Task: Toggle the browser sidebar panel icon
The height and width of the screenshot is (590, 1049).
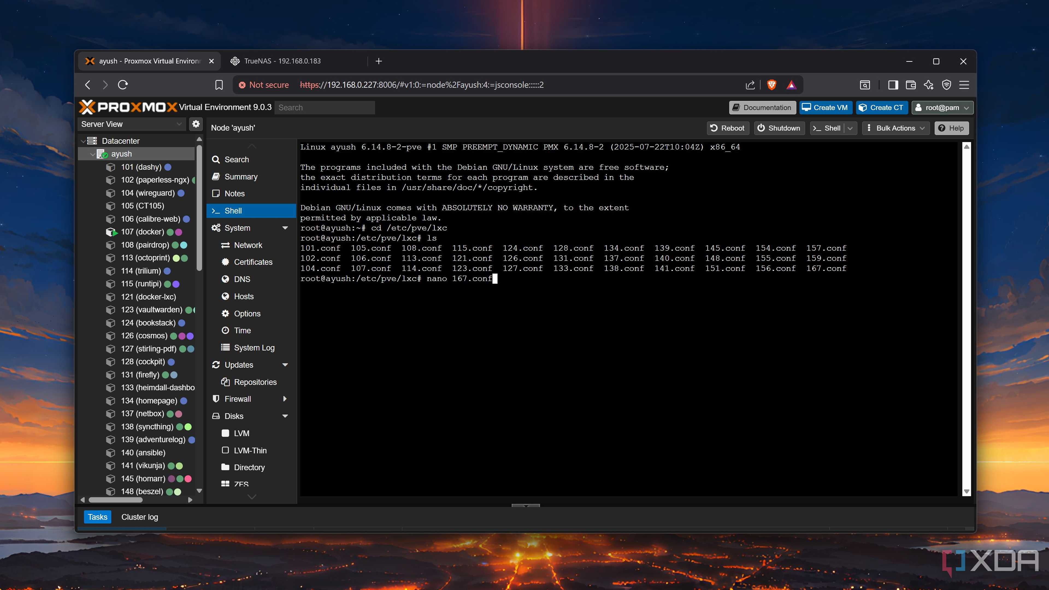Action: pyautogui.click(x=893, y=85)
